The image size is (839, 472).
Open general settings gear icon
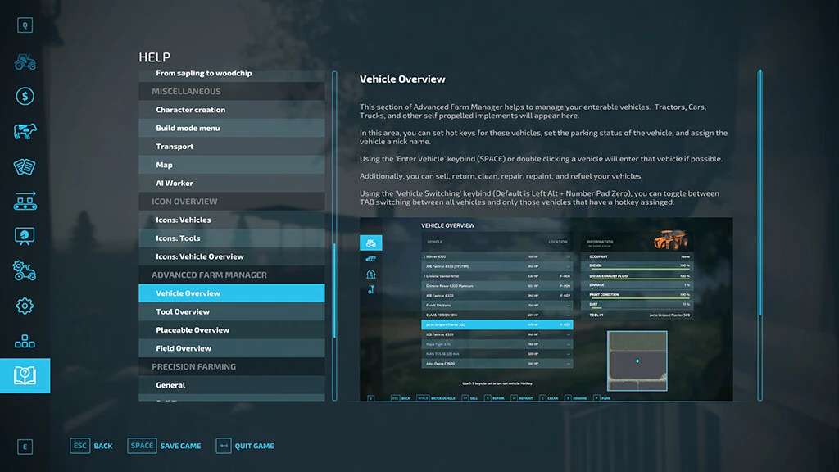click(25, 306)
